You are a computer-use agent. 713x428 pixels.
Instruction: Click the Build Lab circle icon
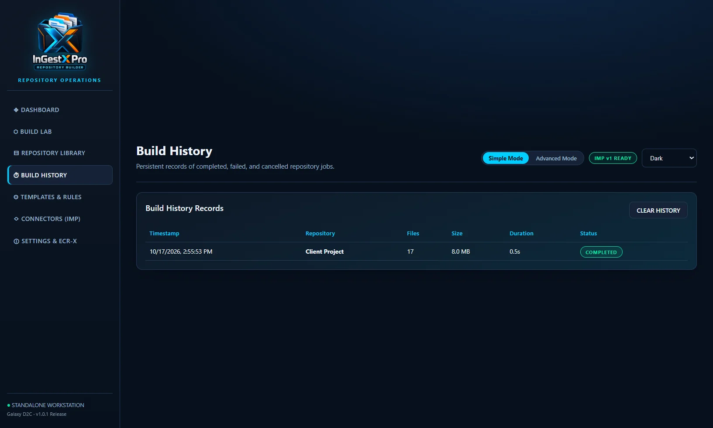16,132
